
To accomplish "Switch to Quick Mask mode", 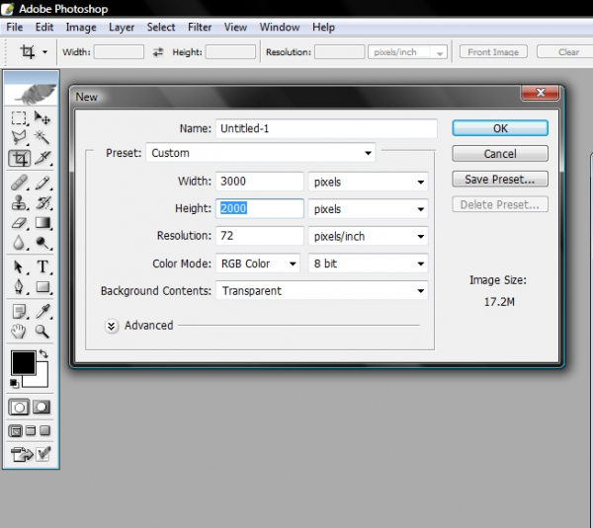I will (42, 408).
